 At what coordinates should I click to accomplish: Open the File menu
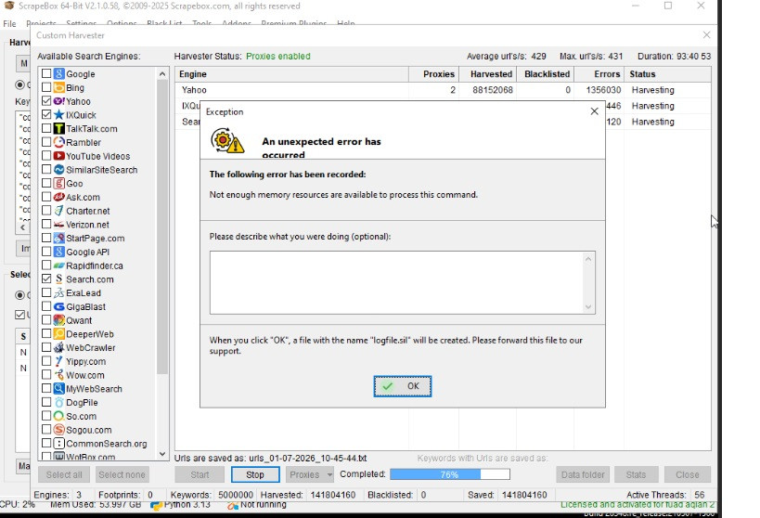9,23
